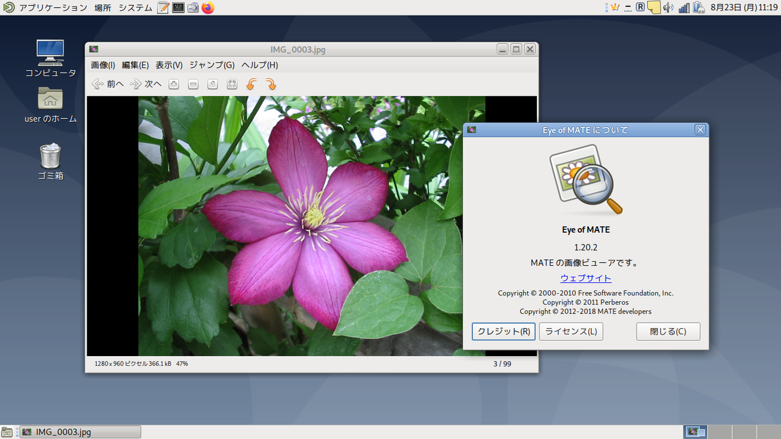Viewport: 781px width, 439px height.
Task: Click the IMG_0003.jpg window menu icon
Action: [93, 49]
